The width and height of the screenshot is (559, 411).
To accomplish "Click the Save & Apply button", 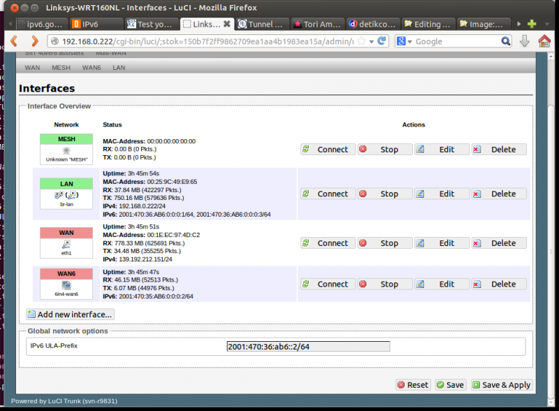I will pyautogui.click(x=501, y=384).
